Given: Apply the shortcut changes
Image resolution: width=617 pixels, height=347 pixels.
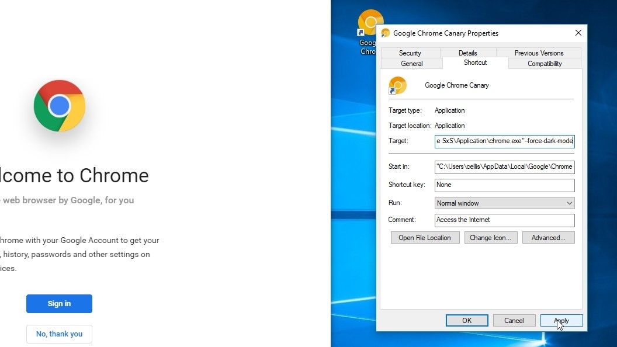Looking at the screenshot, I should [x=561, y=320].
